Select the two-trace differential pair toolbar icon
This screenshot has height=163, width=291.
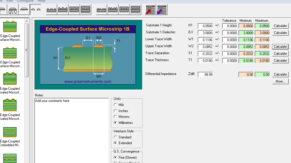click(x=36, y=10)
